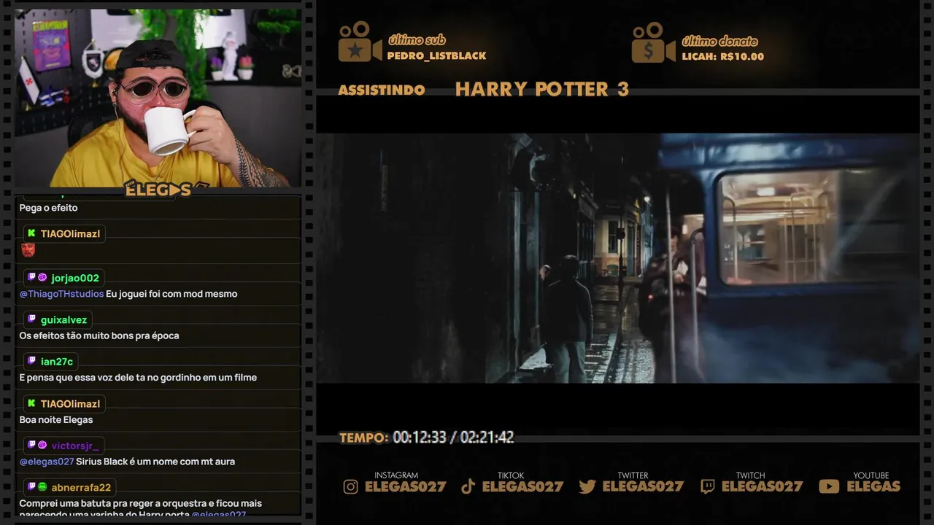Click 'Sirius Black é um nome com mt aura'
Viewport: 934px width, 525px height.
pos(155,462)
